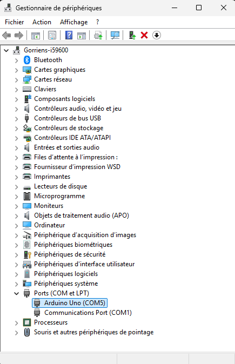235x364 pixels.
Task: Select Objets de traitement audio (APO)
Action: coord(82,215)
